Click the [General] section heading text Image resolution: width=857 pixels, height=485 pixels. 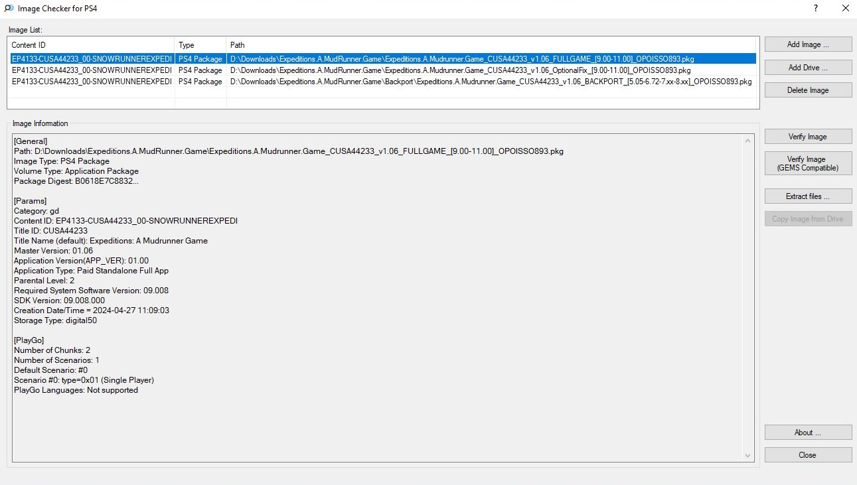point(31,141)
